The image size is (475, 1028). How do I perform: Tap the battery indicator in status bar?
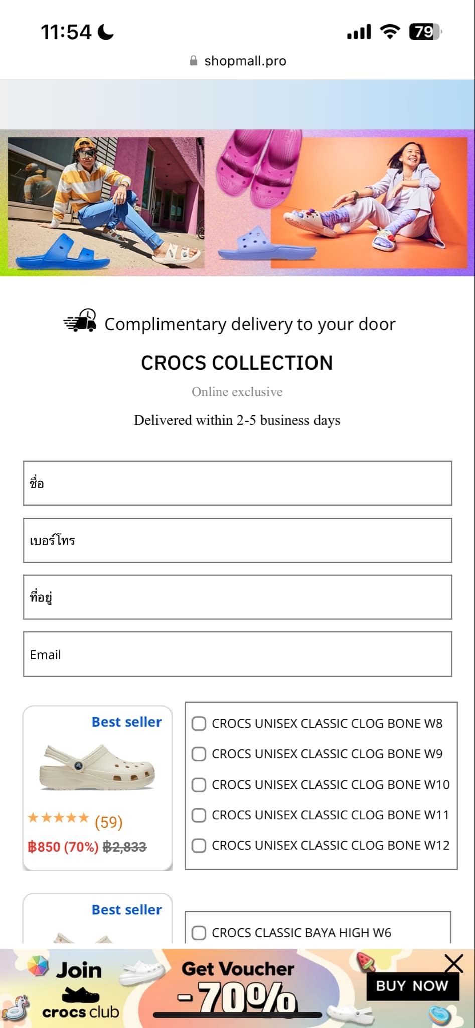[x=425, y=32]
